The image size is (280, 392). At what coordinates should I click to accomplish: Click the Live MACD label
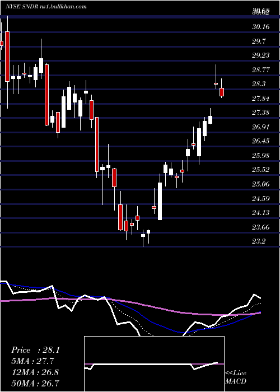236,377
